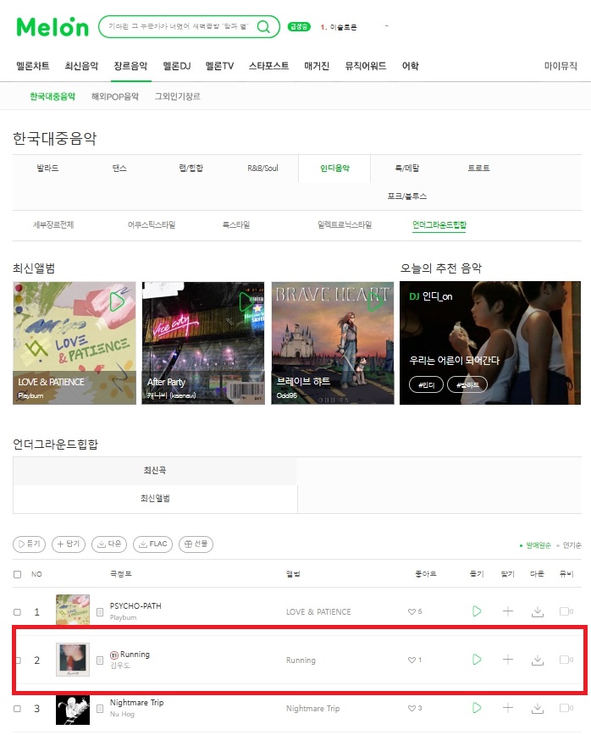
Task: Tick the select-all checkbox in header
Action: [x=17, y=574]
